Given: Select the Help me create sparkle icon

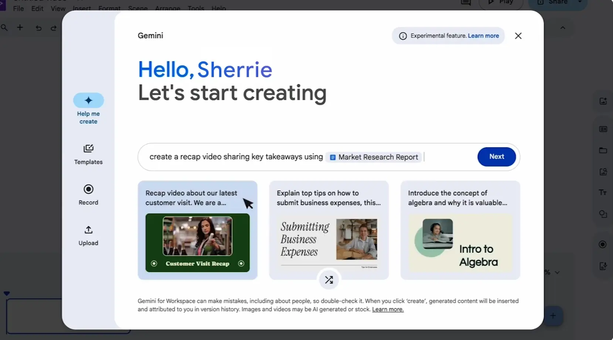Looking at the screenshot, I should coord(88,100).
